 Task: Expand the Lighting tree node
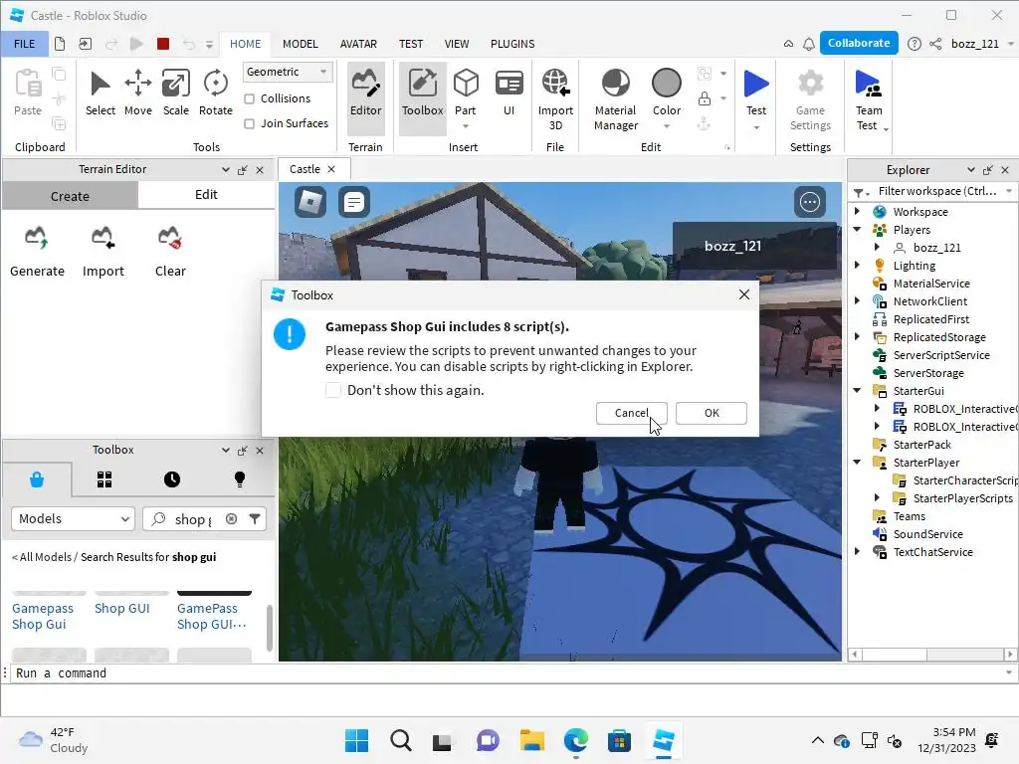tap(857, 265)
